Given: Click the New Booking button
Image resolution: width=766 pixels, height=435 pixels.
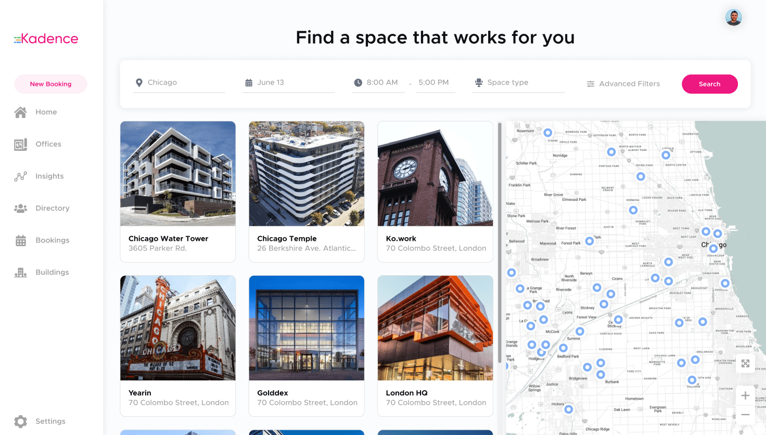Looking at the screenshot, I should (50, 84).
